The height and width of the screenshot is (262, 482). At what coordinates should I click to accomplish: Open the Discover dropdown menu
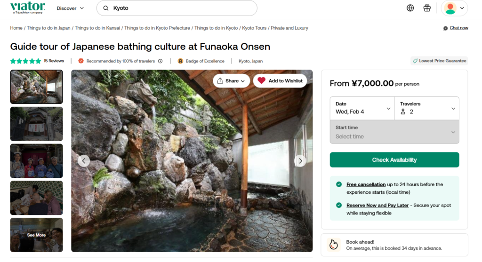[x=70, y=8]
